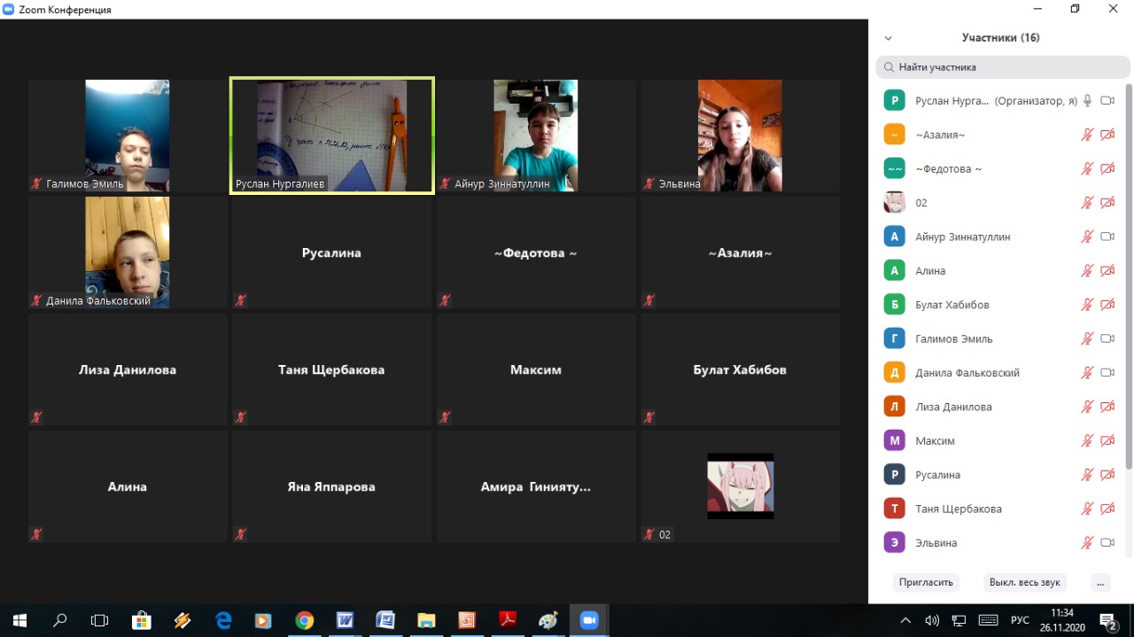The height and width of the screenshot is (637, 1134).
Task: Open the more options "..." menu in participants panel
Action: point(1099,582)
